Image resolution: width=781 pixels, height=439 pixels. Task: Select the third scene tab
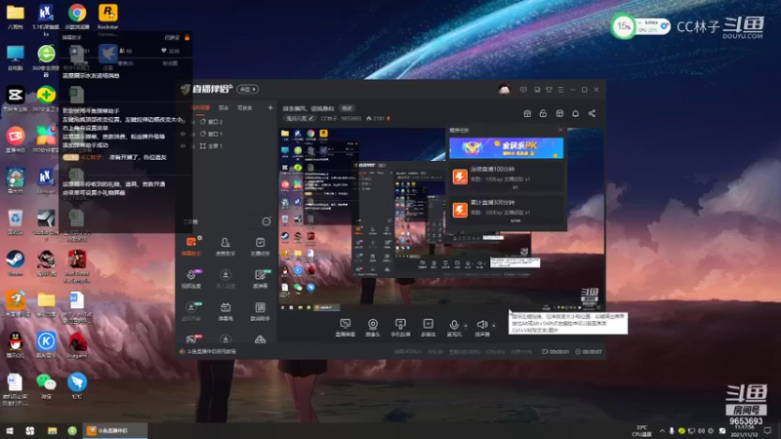(x=245, y=107)
